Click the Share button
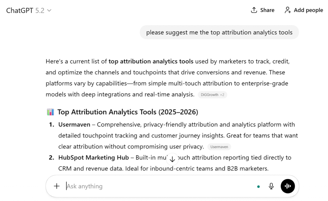328x201 pixels. pyautogui.click(x=263, y=10)
